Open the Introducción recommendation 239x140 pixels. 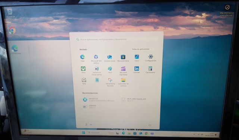(99, 100)
